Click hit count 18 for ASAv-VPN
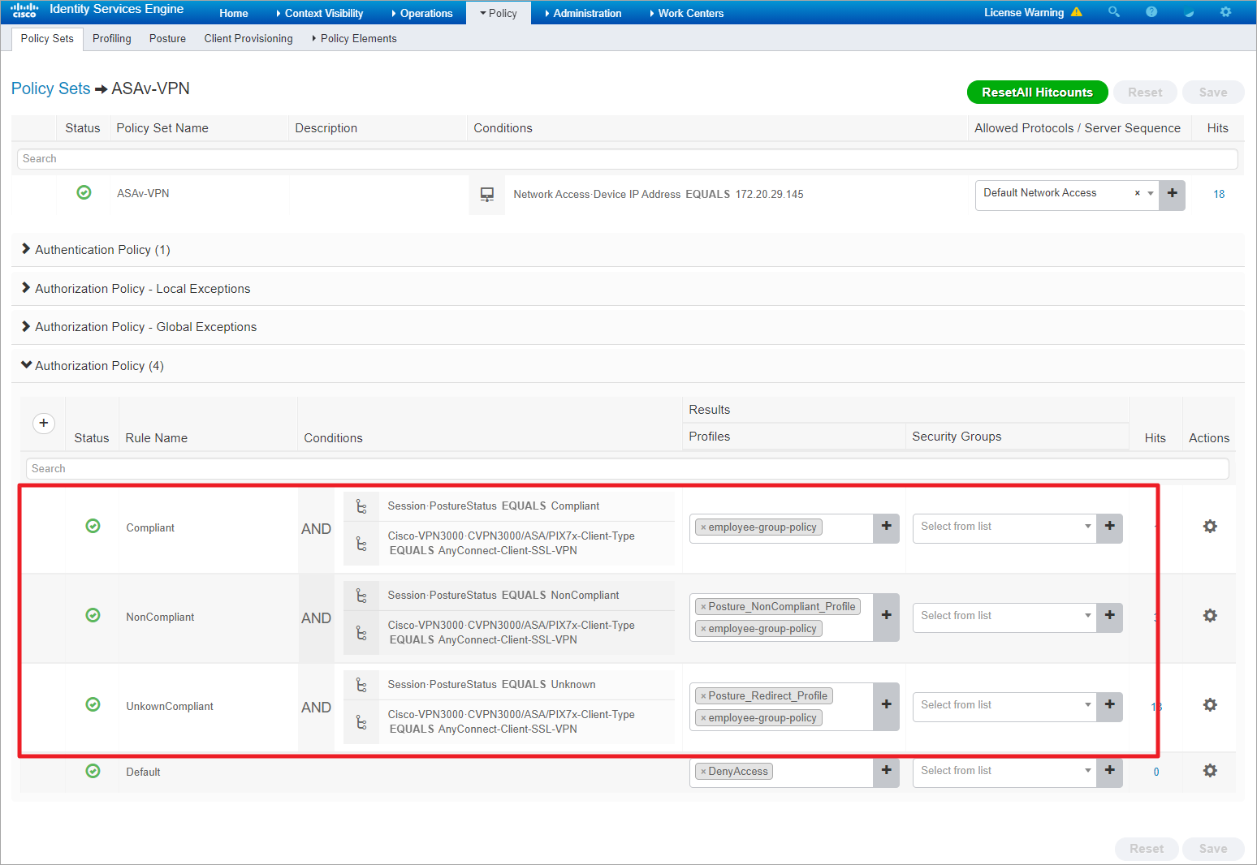This screenshot has width=1257, height=865. (1219, 194)
